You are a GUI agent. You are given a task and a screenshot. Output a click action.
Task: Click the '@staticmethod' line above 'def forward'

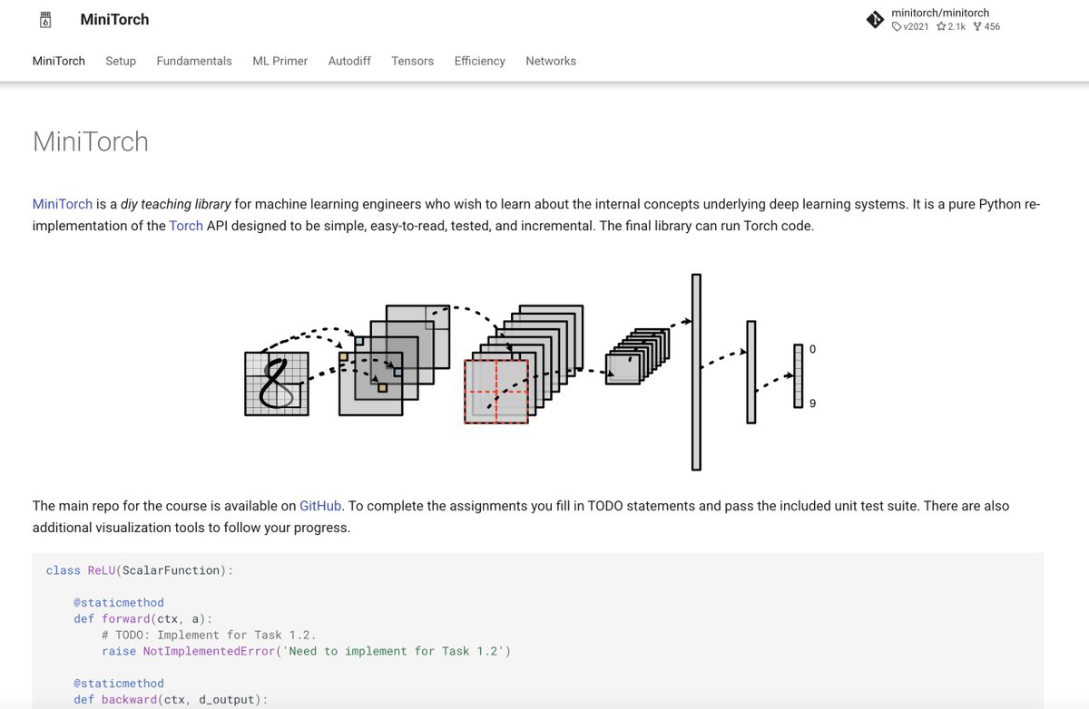click(x=119, y=602)
